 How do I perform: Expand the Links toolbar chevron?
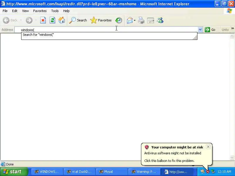click(x=232, y=28)
